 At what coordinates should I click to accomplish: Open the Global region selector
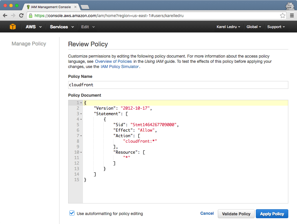click(x=253, y=27)
